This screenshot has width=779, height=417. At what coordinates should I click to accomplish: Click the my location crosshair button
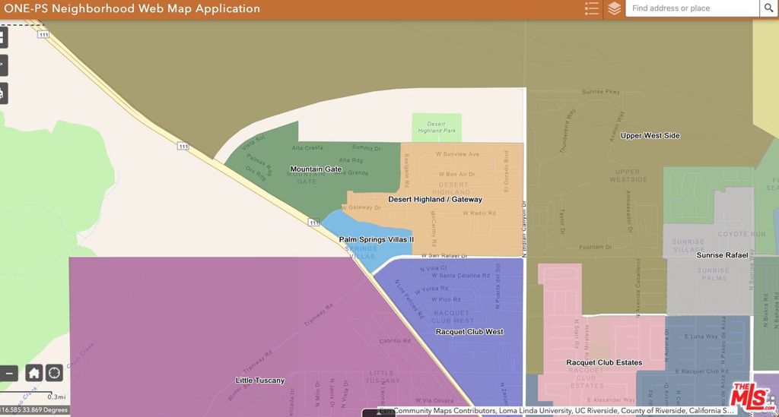[54, 373]
